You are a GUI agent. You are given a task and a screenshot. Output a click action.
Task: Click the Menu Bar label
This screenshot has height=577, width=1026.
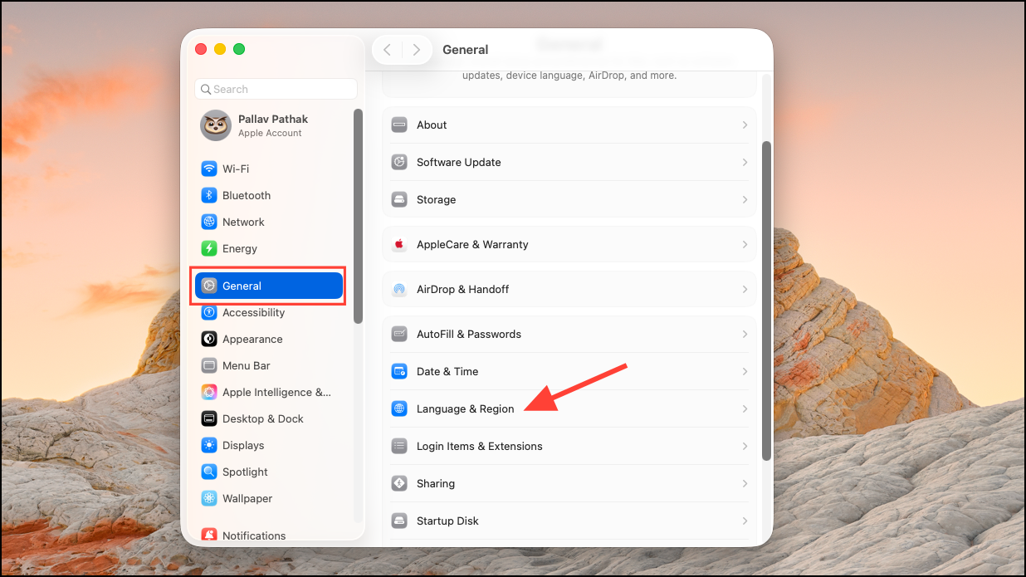[x=247, y=365]
